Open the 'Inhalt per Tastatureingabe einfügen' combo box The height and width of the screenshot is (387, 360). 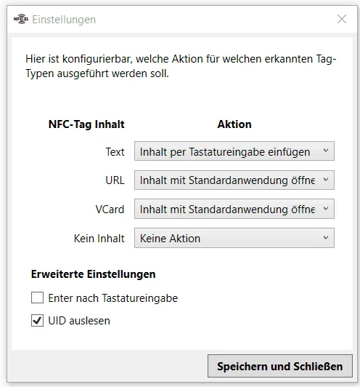tap(234, 151)
